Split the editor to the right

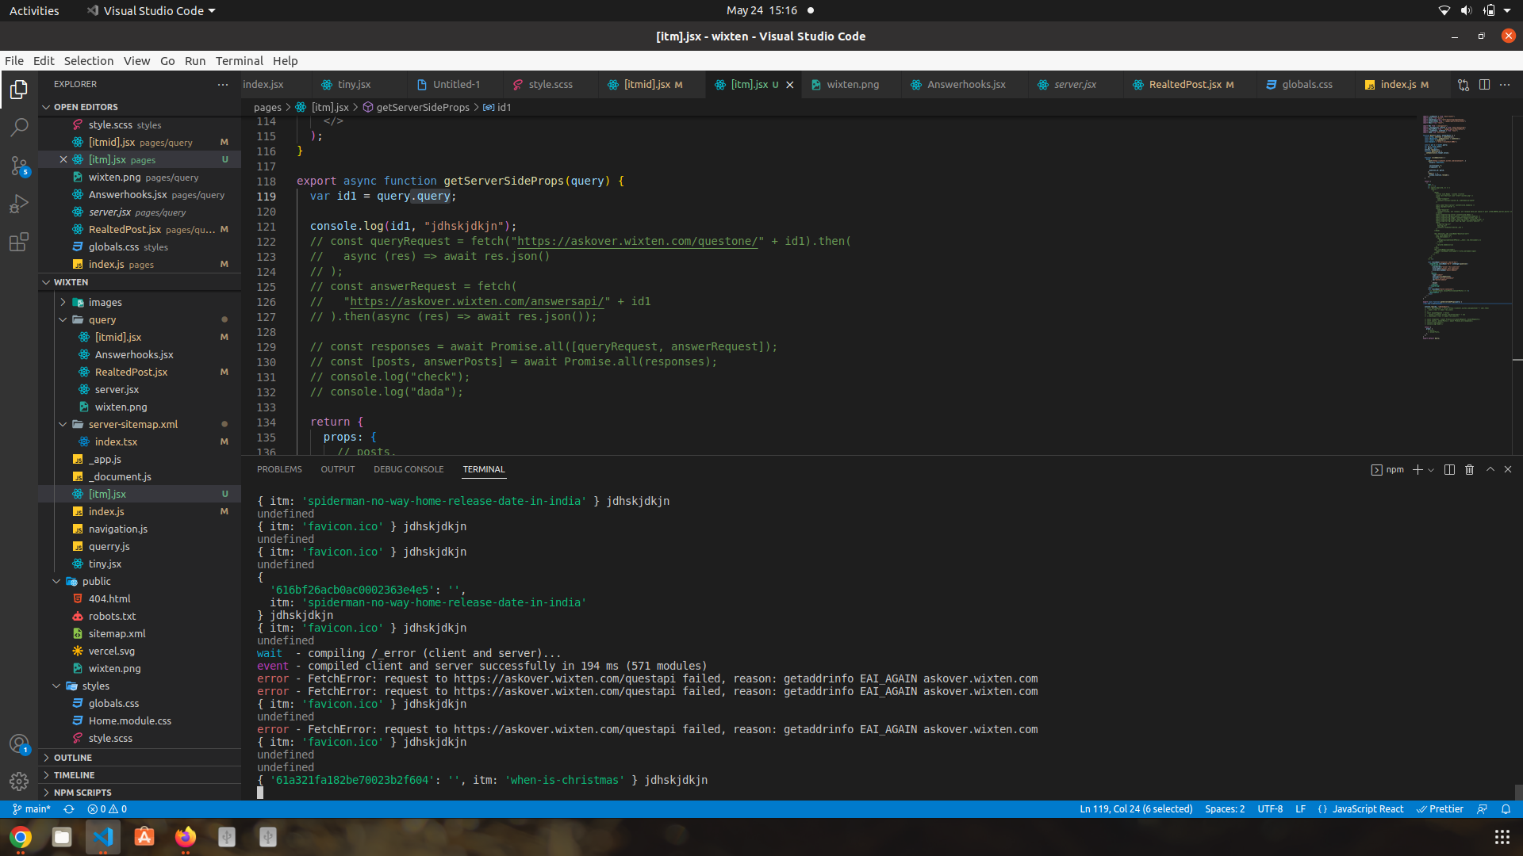coord(1484,85)
